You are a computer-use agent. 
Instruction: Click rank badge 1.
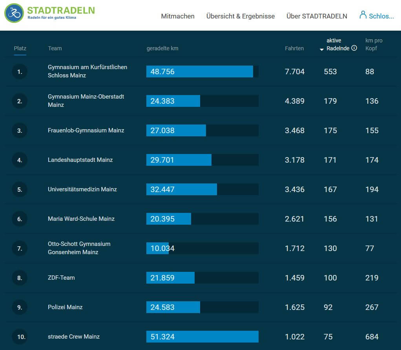tap(20, 72)
